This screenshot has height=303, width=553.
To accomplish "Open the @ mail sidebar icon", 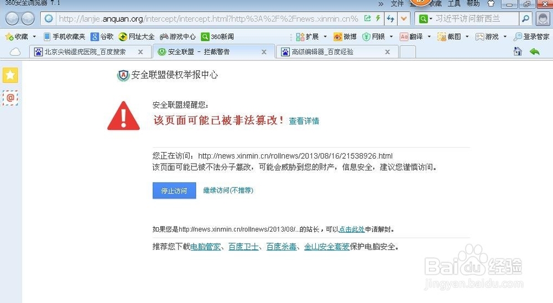I will (x=10, y=98).
